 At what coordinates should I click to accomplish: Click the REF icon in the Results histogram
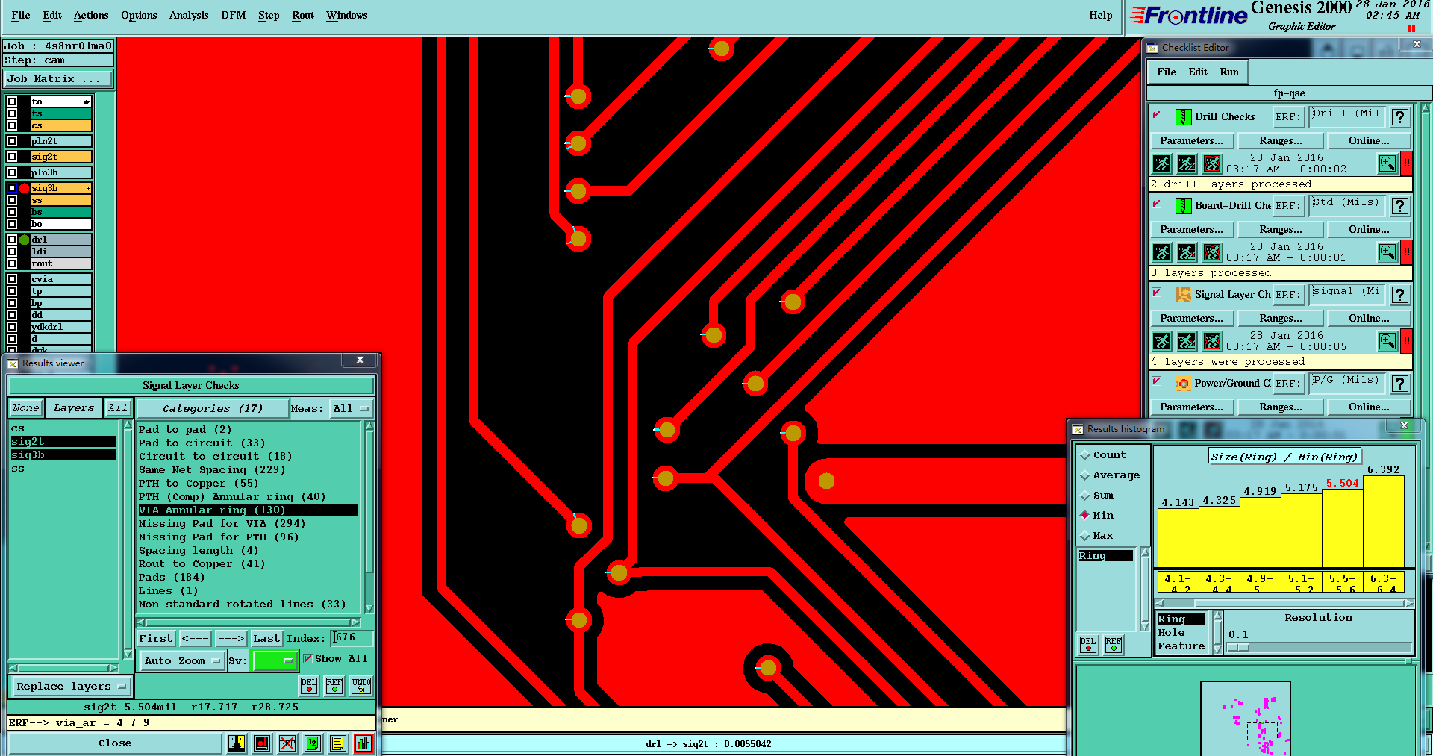point(1113,644)
